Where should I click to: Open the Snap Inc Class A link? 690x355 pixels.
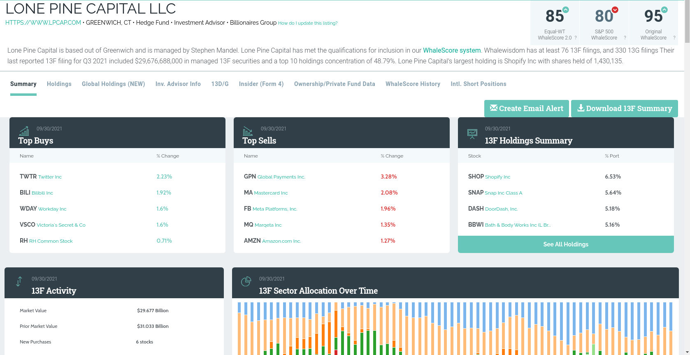(504, 193)
